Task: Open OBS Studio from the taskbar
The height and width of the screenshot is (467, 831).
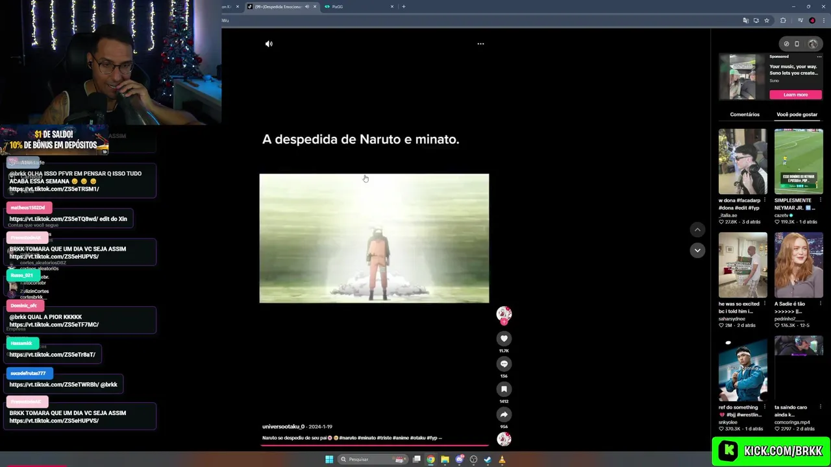Action: click(x=473, y=459)
